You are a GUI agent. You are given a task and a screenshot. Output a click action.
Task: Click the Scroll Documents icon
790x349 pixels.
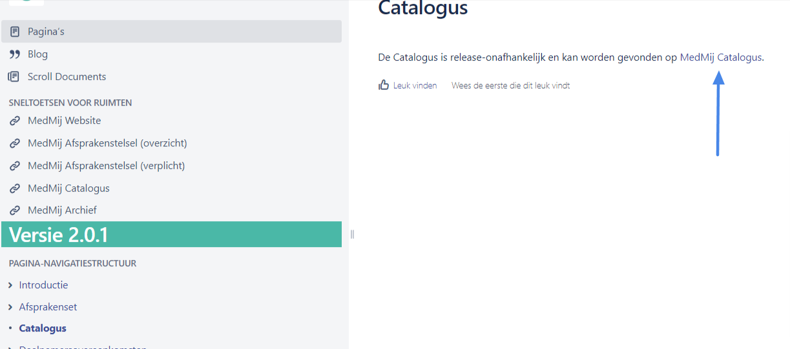[14, 77]
